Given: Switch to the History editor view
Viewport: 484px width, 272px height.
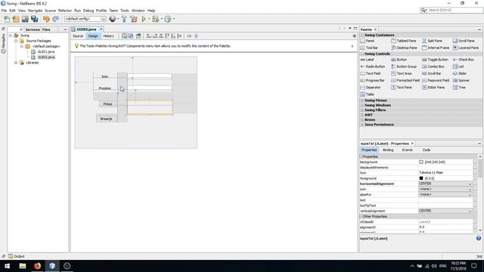Looking at the screenshot, I should click(x=109, y=36).
